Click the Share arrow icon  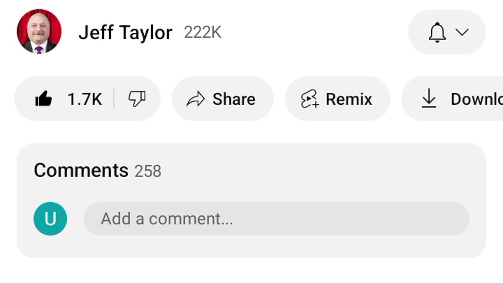click(195, 99)
